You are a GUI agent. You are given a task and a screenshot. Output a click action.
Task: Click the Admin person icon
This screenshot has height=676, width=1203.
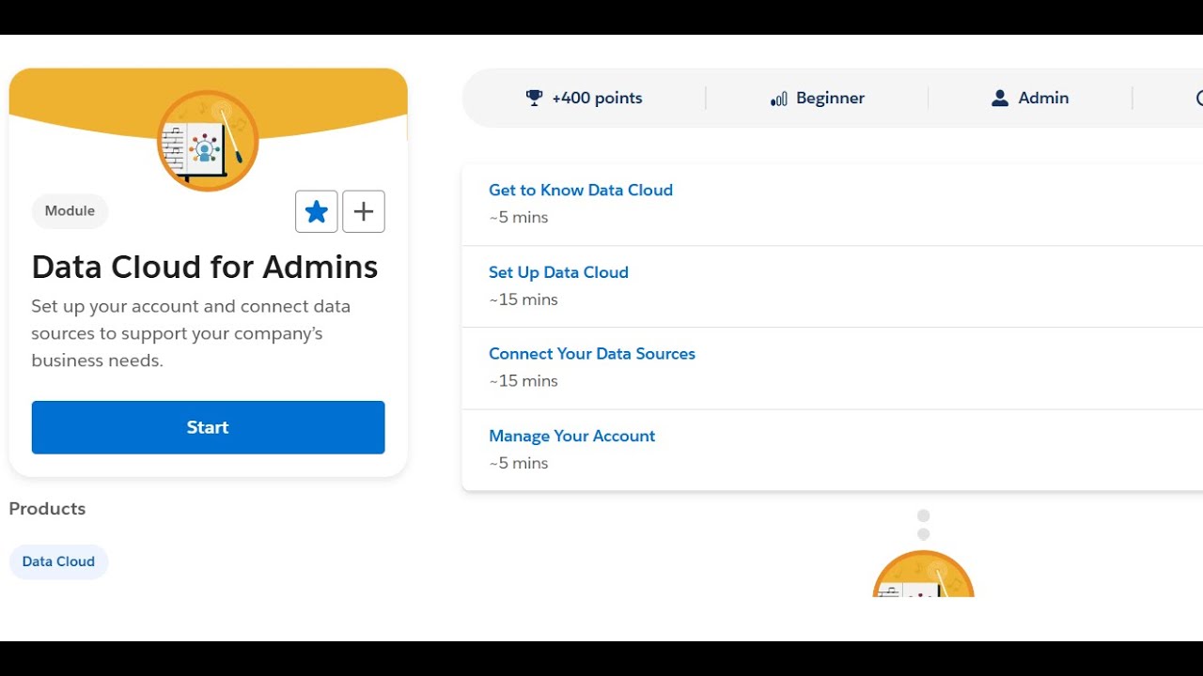point(1000,98)
